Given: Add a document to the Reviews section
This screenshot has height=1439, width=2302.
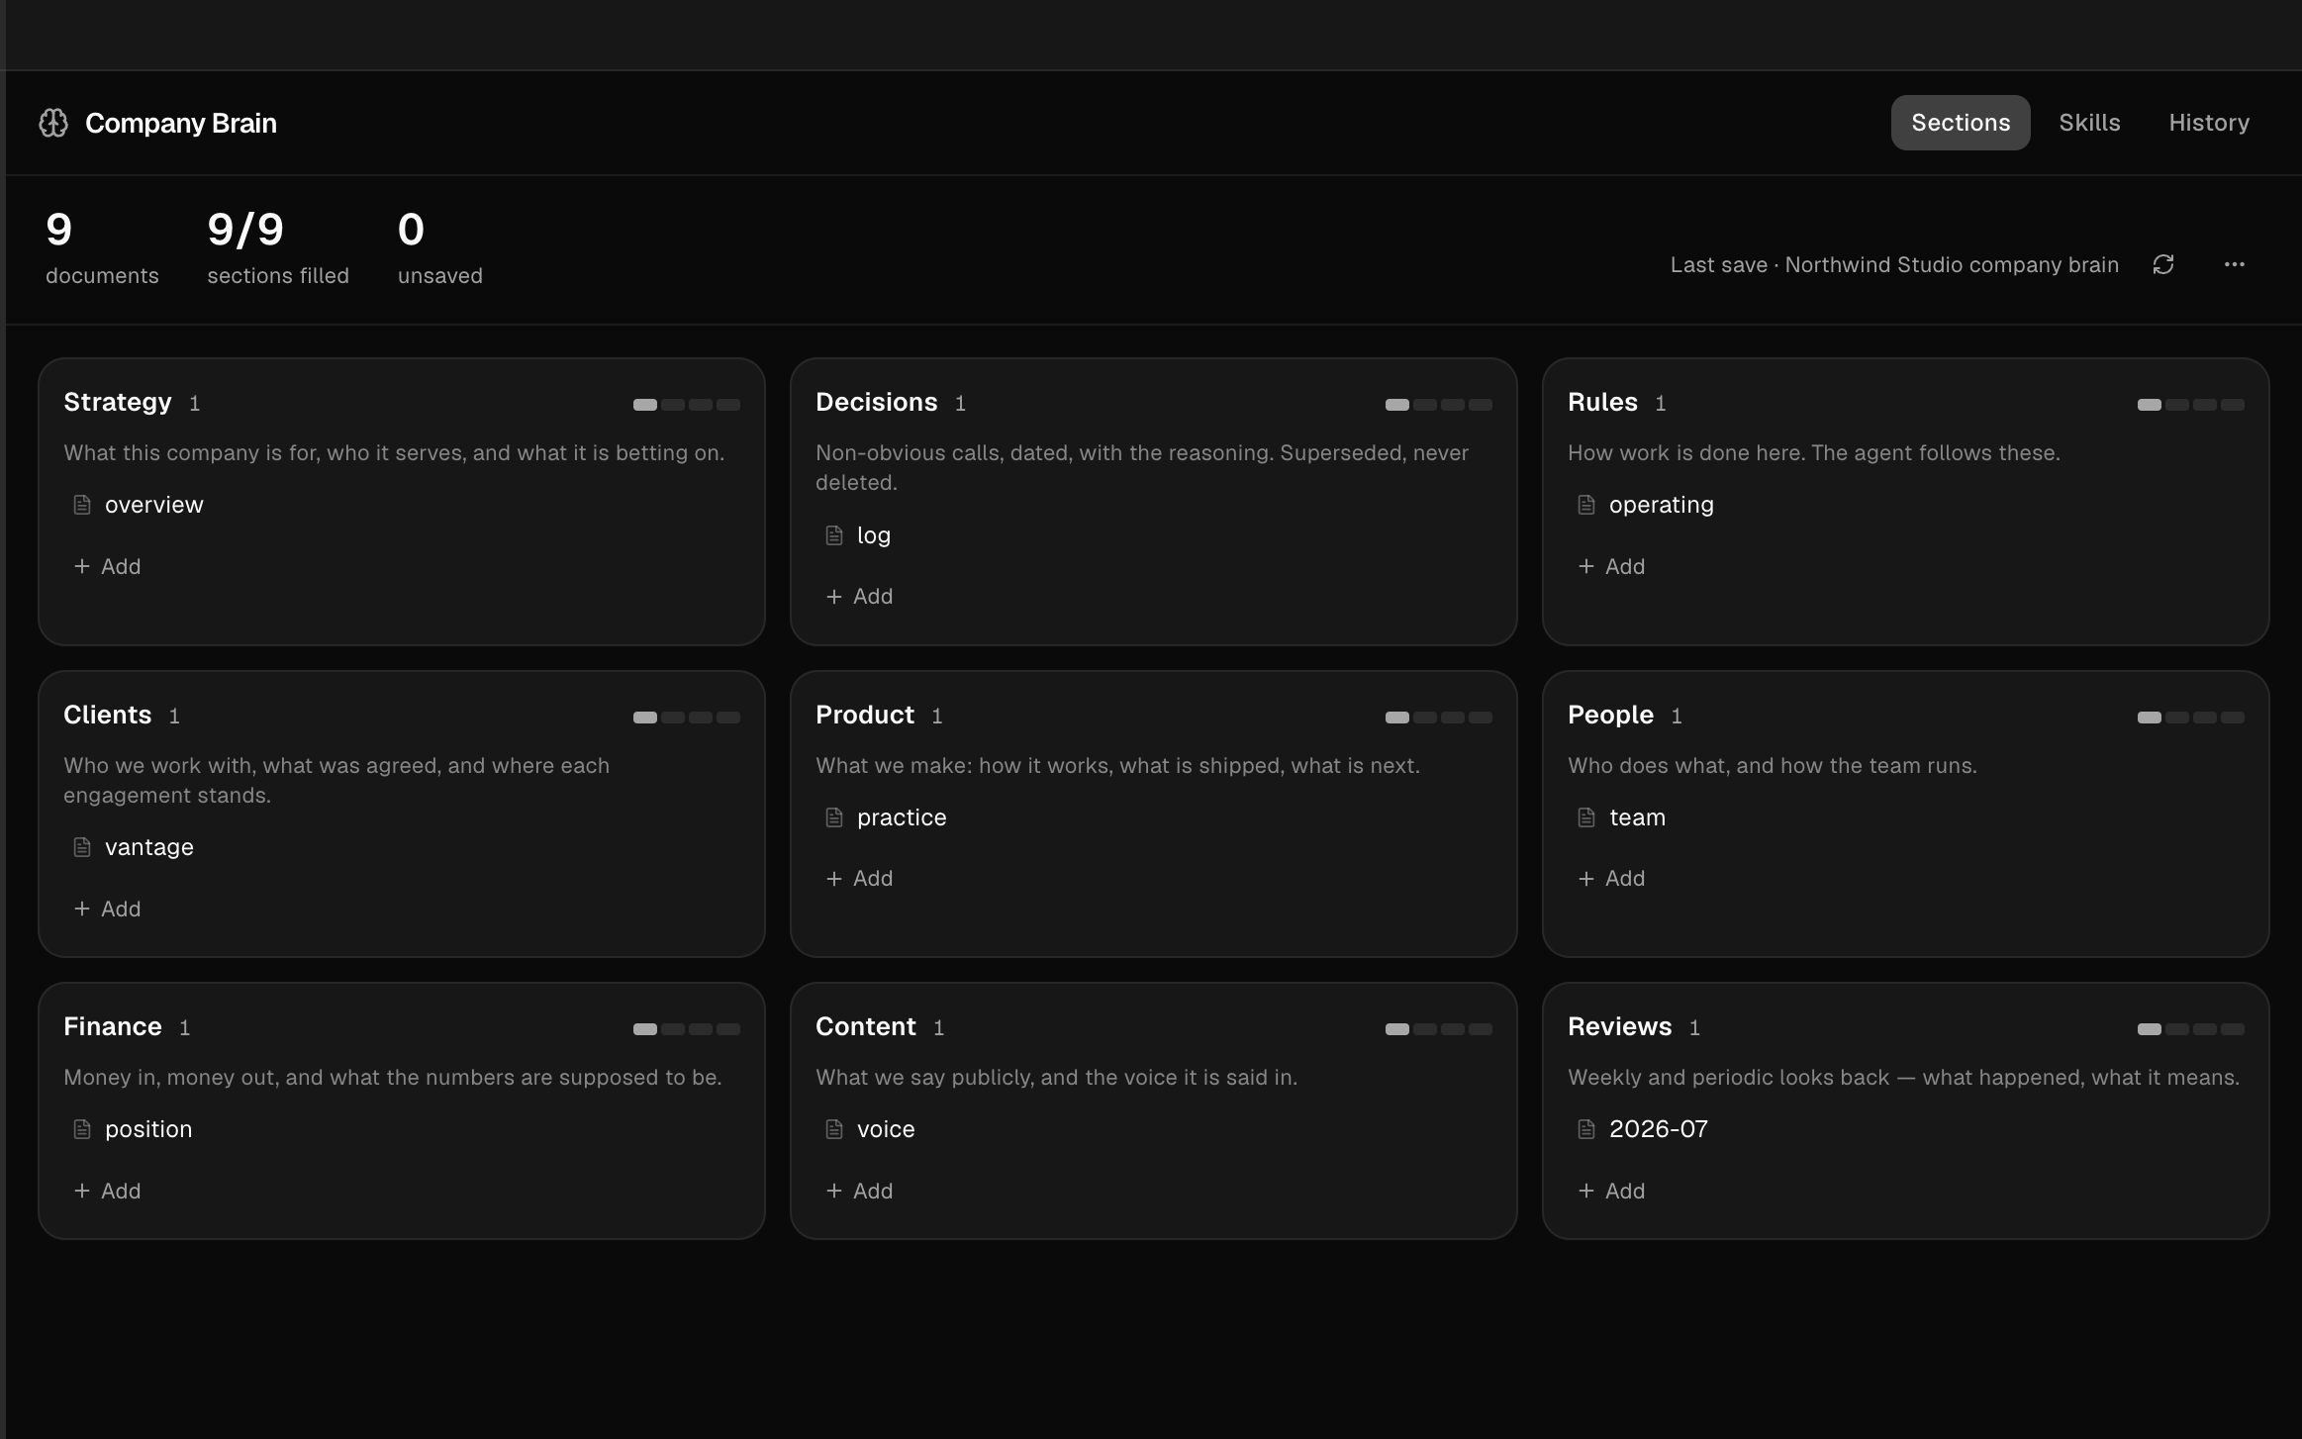Looking at the screenshot, I should pyautogui.click(x=1611, y=1191).
